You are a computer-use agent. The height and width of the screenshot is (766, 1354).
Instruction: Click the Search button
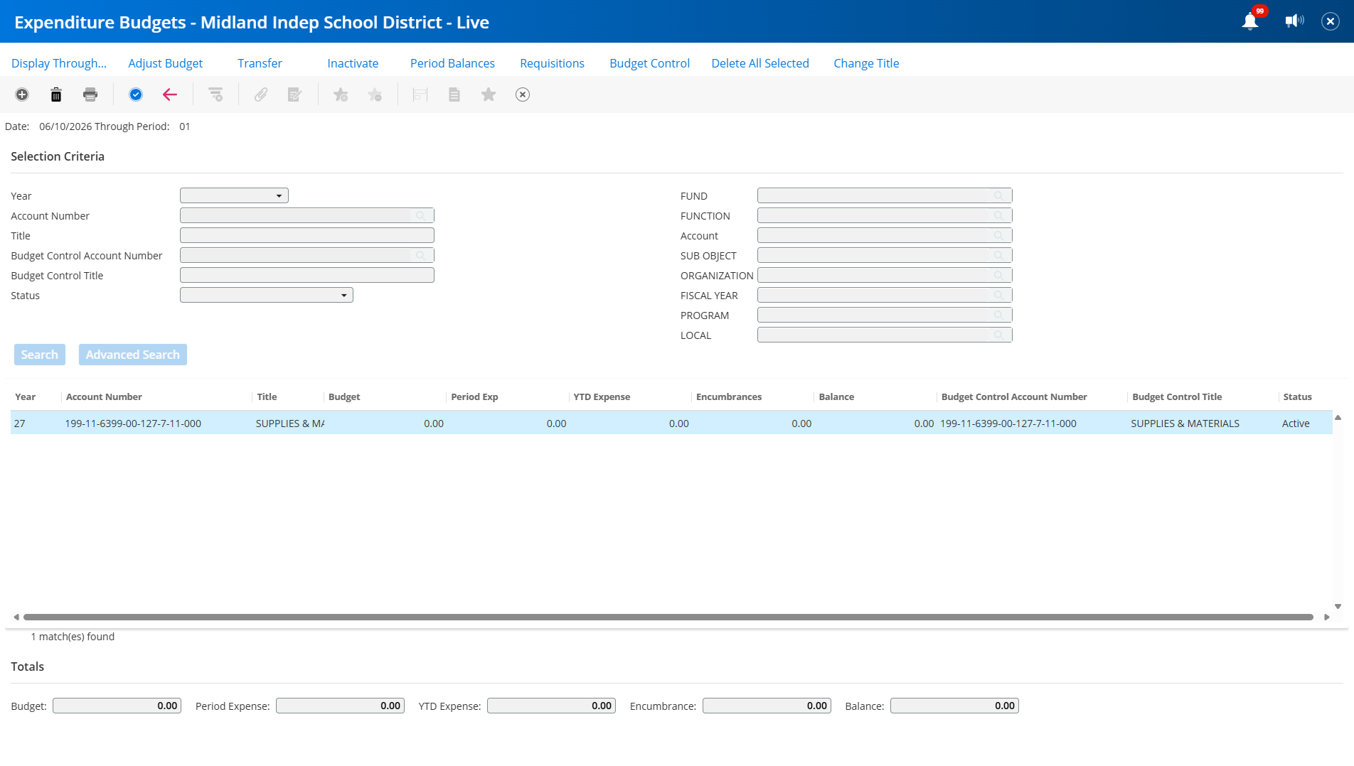click(40, 355)
